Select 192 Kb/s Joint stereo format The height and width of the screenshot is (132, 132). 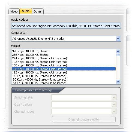click(64, 62)
